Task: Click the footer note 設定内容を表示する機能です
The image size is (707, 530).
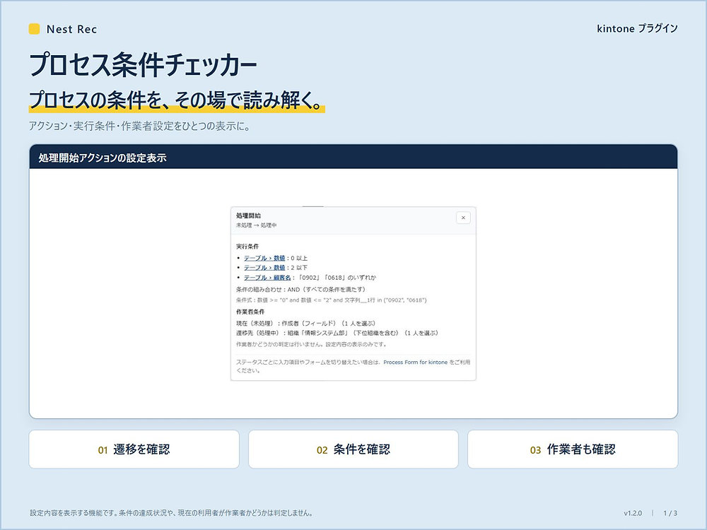Action: 171,513
